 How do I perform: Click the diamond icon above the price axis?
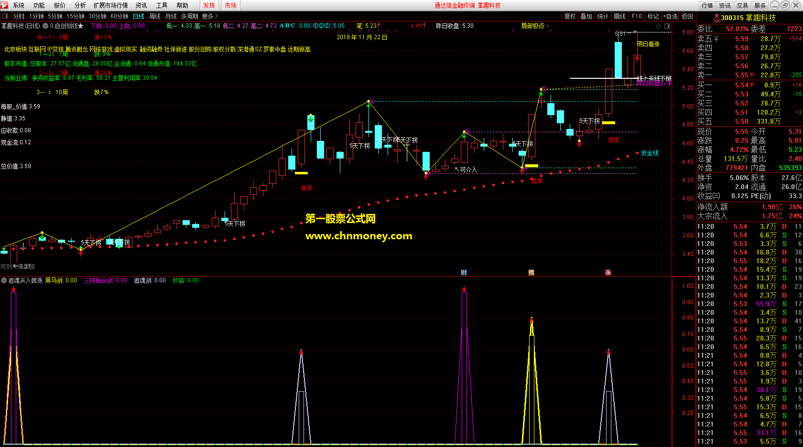[659, 26]
